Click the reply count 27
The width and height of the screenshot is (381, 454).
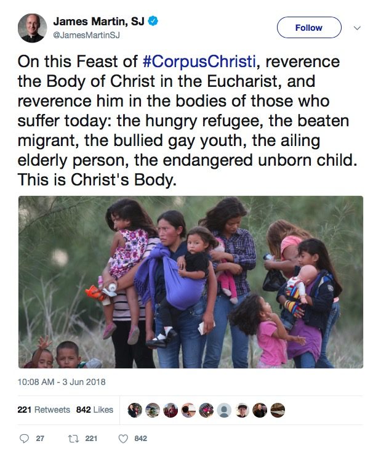click(x=41, y=439)
